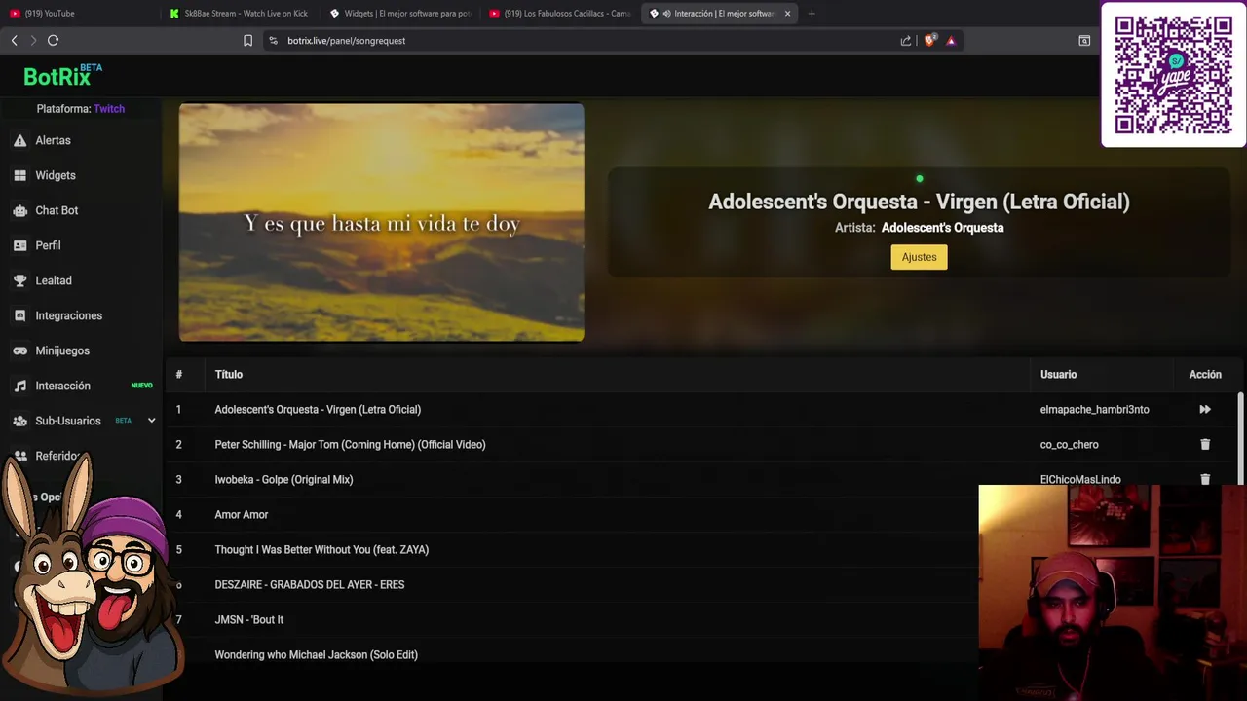
Task: Reload the page
Action: point(54,40)
